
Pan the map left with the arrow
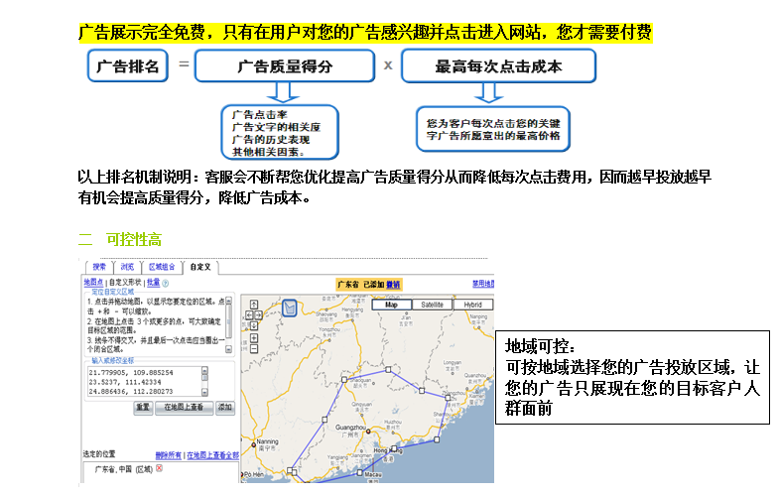[249, 314]
